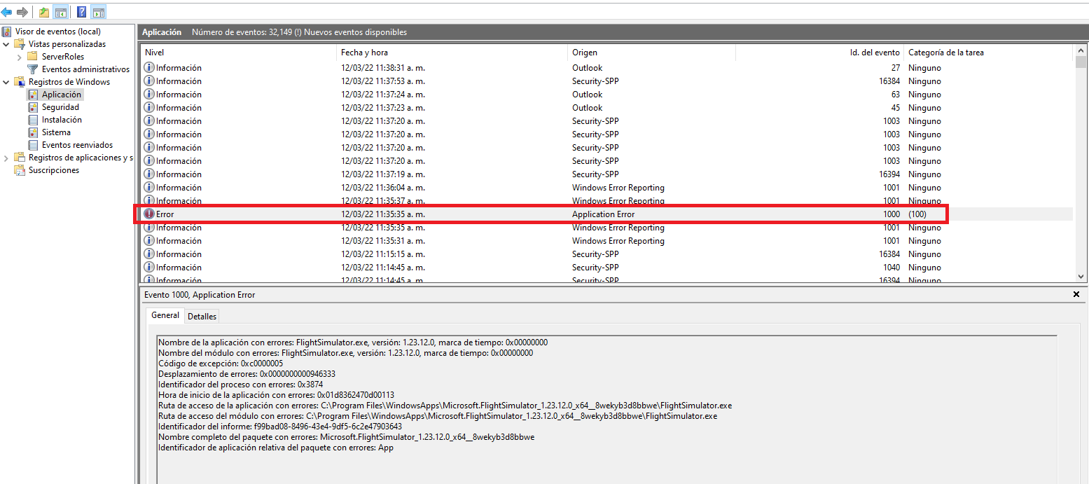Click the event list scrollbar up arrow
This screenshot has height=484, width=1089.
tap(1080, 51)
